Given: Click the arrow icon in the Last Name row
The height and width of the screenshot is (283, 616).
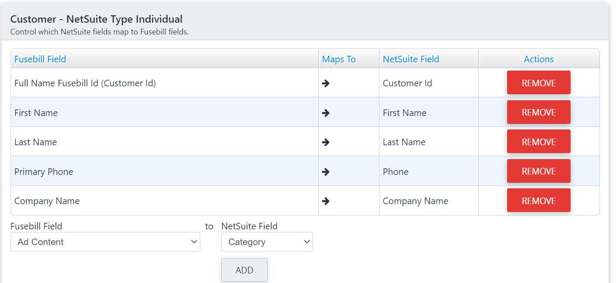Looking at the screenshot, I should click(326, 142).
